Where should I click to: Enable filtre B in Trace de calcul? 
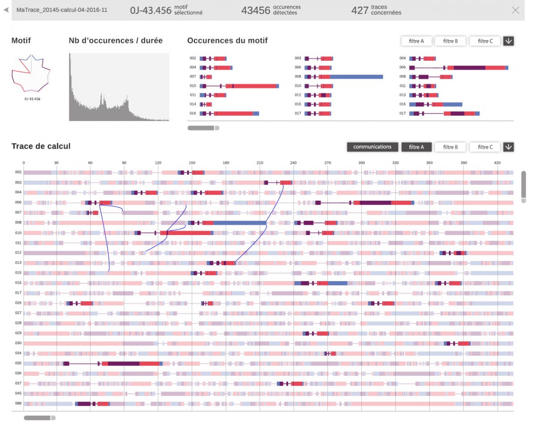tap(450, 147)
